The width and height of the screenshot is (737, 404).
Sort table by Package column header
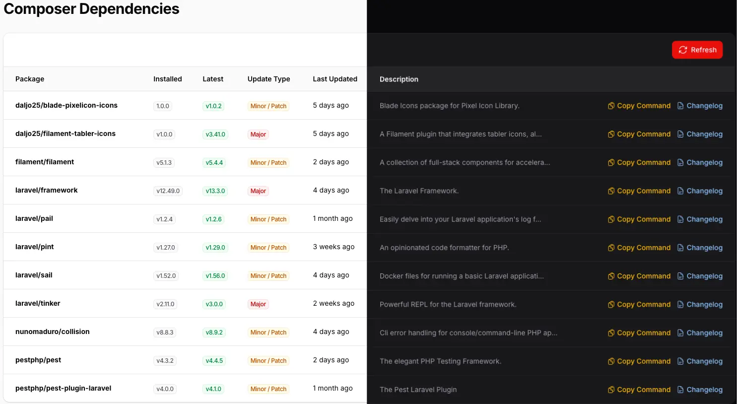click(x=30, y=79)
